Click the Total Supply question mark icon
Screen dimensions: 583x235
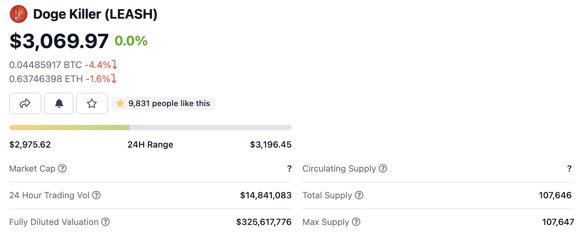coord(359,195)
